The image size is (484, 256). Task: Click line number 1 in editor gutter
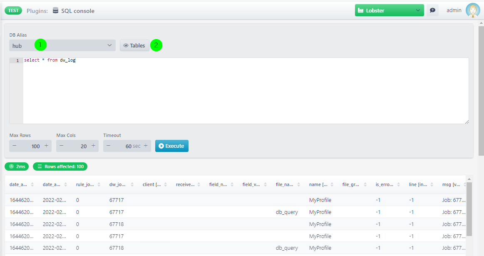[x=17, y=60]
